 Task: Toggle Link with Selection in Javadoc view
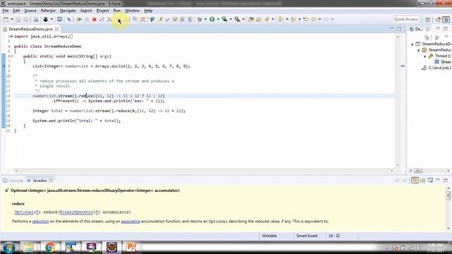coord(415,181)
